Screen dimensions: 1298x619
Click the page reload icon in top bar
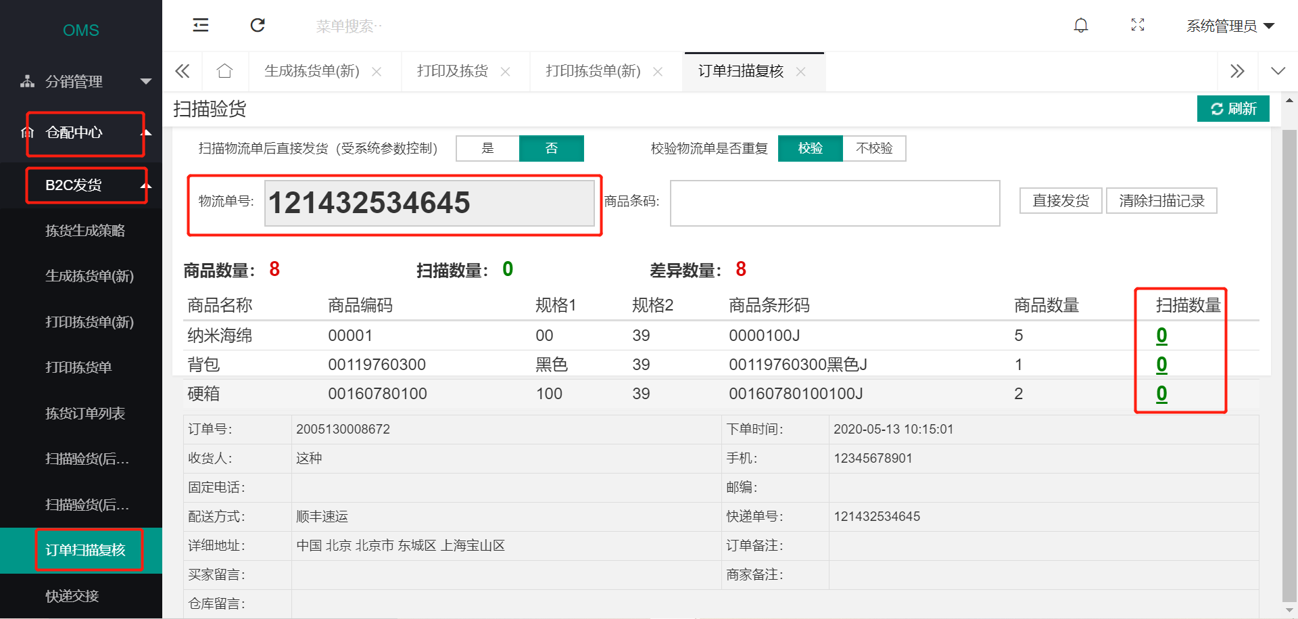coord(258,26)
